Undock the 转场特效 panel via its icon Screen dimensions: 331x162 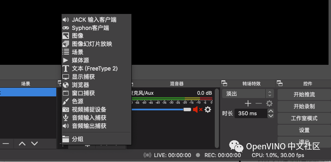pos(224,84)
